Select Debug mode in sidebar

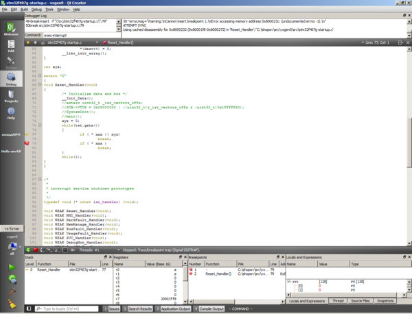click(x=11, y=79)
